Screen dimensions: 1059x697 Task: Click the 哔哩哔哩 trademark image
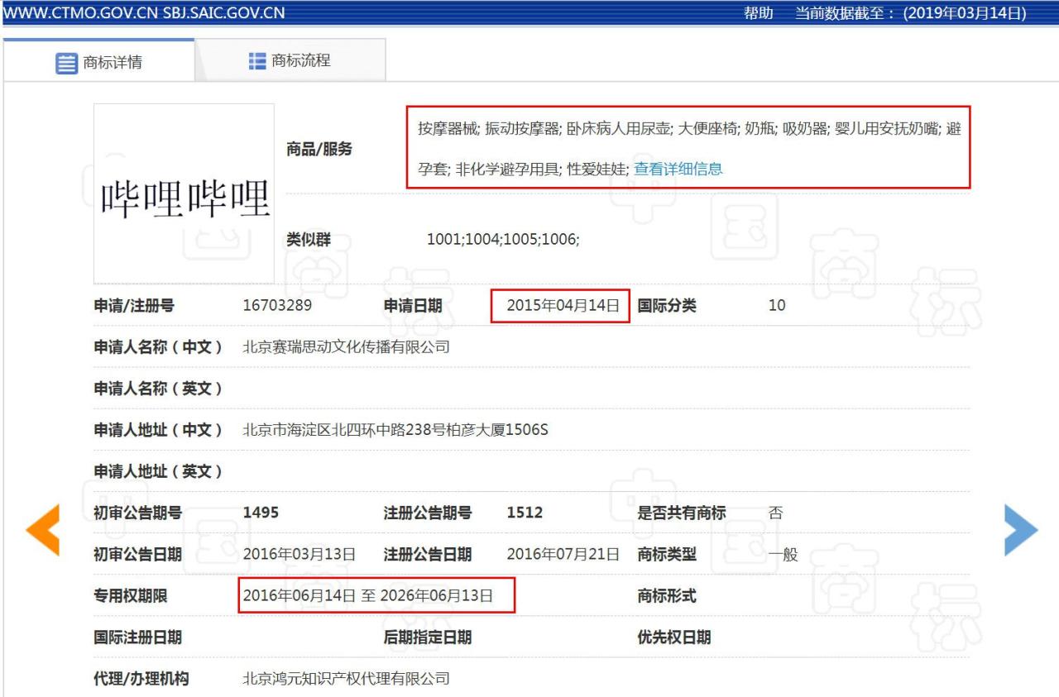tap(184, 194)
